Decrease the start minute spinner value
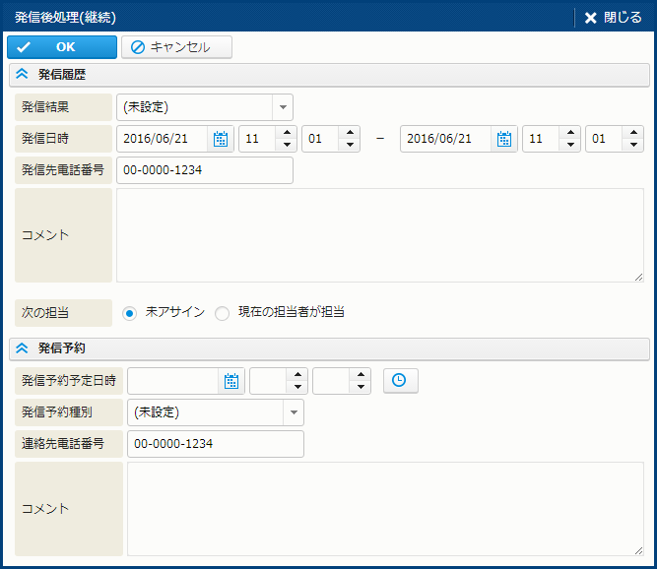 pos(349,146)
